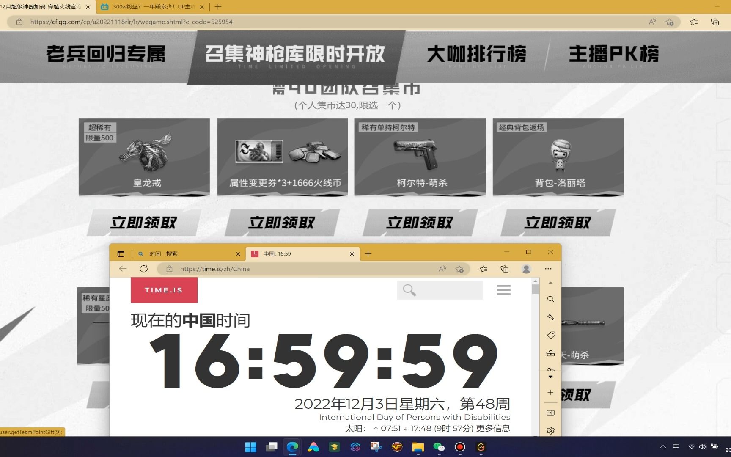Image resolution: width=731 pixels, height=457 pixels.
Task: Add cf.qq.com page to favorites star
Action: pos(669,22)
